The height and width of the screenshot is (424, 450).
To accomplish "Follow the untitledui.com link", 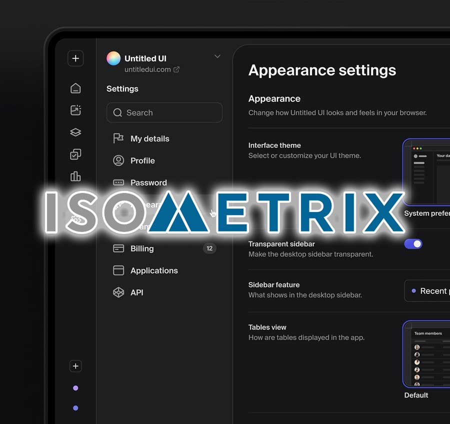I will (147, 69).
